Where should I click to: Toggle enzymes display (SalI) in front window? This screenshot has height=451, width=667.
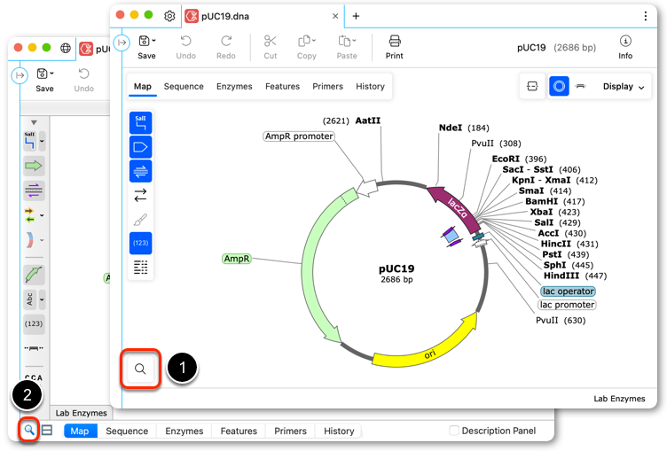[140, 123]
